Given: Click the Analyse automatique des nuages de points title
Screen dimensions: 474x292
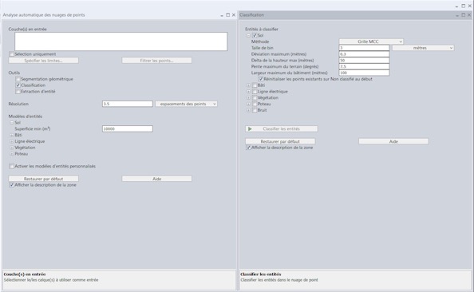Looking at the screenshot, I should [x=44, y=15].
